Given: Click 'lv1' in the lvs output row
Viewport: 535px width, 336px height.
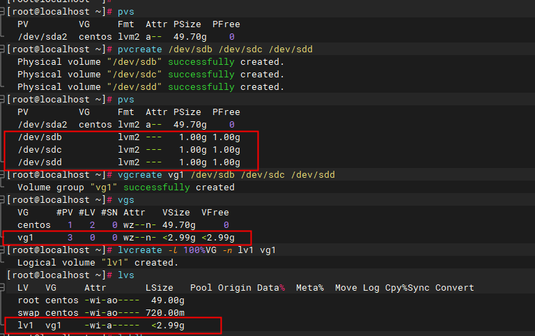Looking at the screenshot, I should click(x=26, y=326).
